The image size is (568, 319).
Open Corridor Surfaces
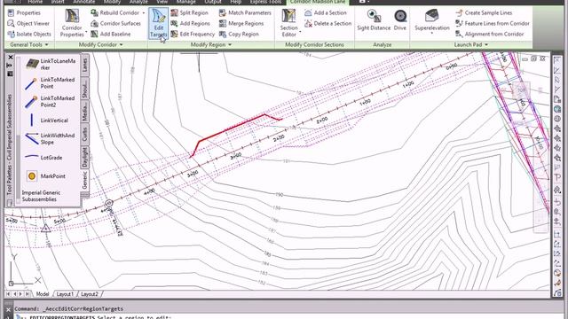click(x=115, y=23)
